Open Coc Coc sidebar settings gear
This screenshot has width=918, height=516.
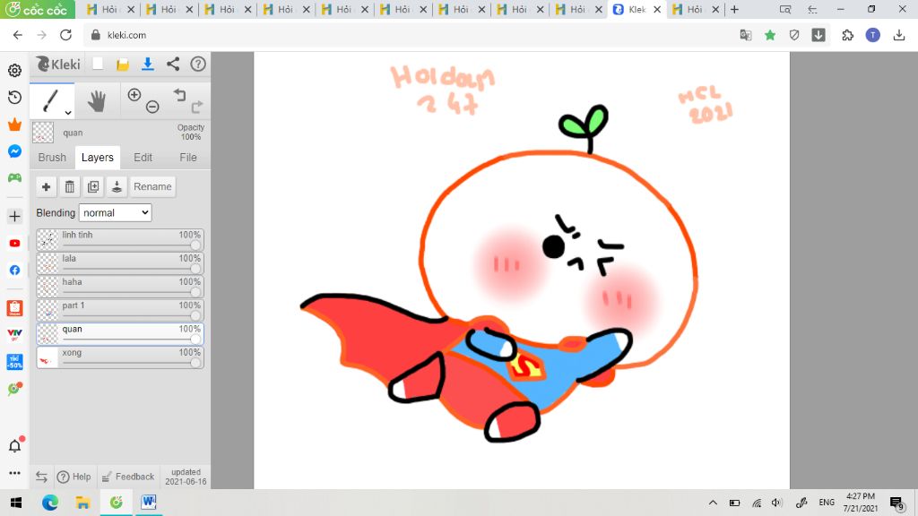pos(14,70)
